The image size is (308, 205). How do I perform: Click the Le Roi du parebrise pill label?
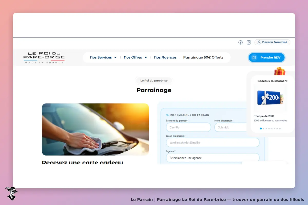click(154, 80)
